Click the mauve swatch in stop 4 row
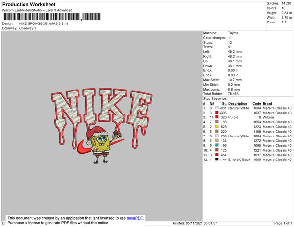Viewport: 294px width, 227px height. (217, 122)
